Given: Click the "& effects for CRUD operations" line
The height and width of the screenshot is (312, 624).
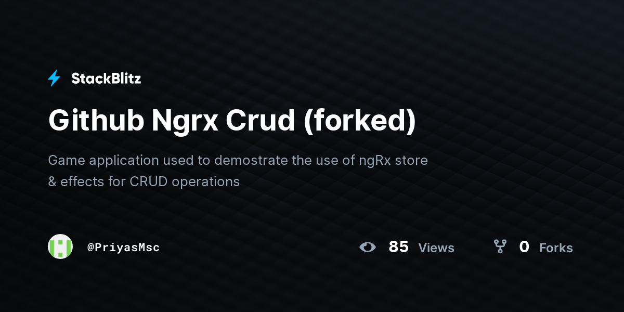Looking at the screenshot, I should (x=144, y=181).
